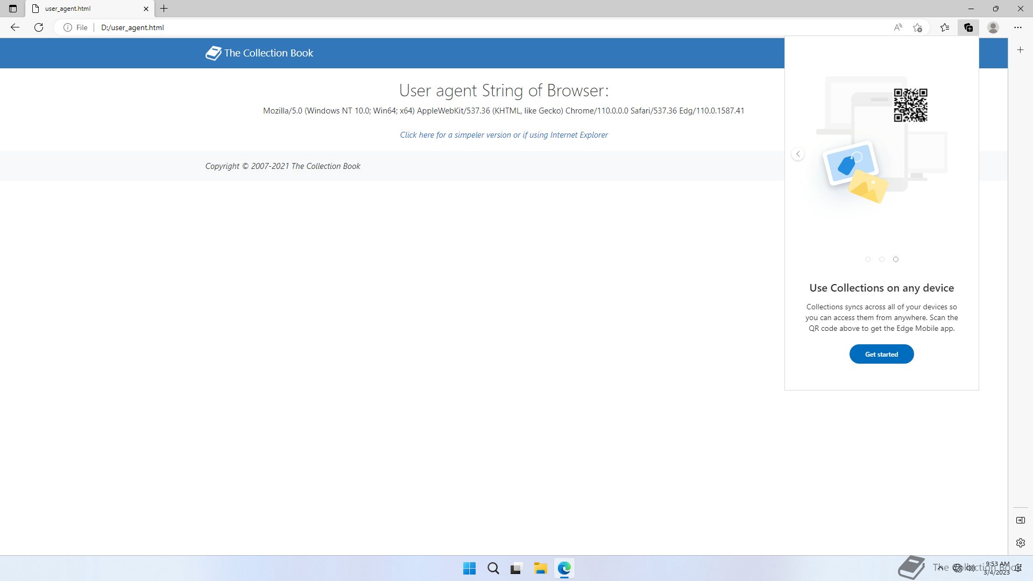
Task: Open the Favorites list icon
Action: pos(945,27)
